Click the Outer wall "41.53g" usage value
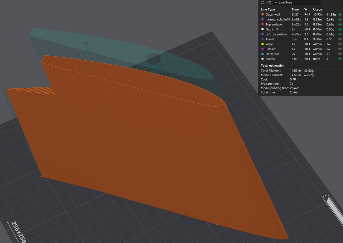The image size is (343, 243). [331, 14]
